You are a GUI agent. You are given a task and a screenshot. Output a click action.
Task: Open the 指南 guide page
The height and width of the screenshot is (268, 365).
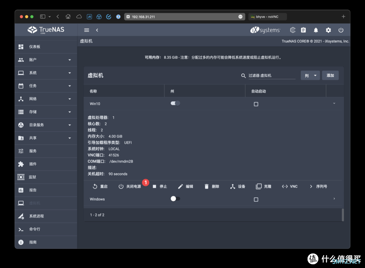pyautogui.click(x=46, y=242)
